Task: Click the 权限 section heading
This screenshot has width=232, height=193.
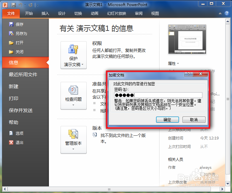Action: click(97, 43)
